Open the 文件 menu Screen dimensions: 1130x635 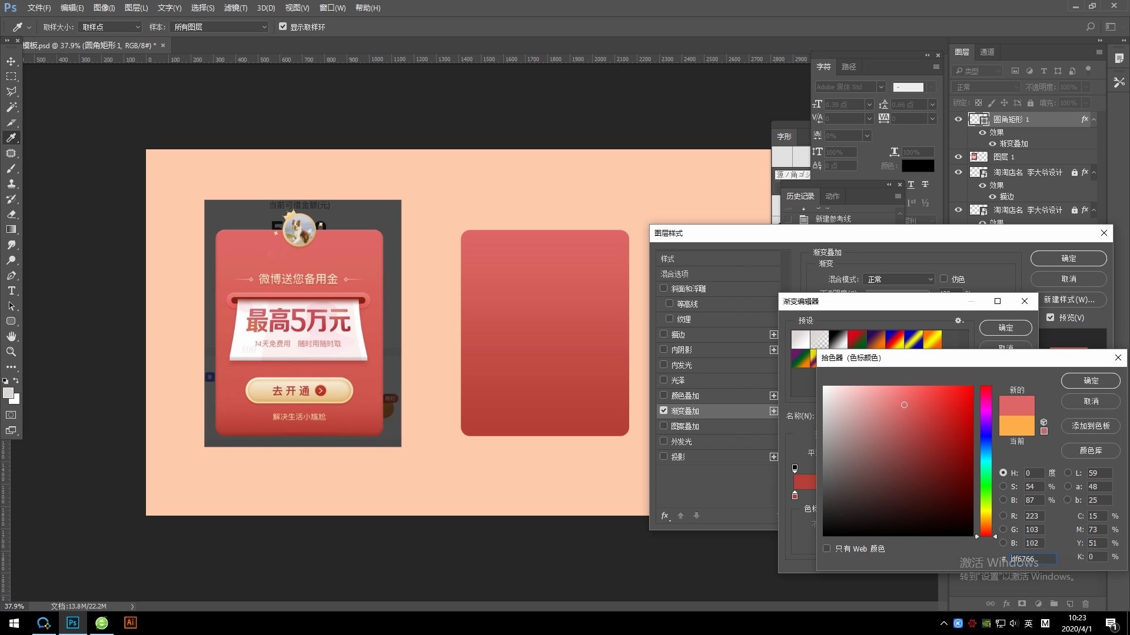pos(39,8)
